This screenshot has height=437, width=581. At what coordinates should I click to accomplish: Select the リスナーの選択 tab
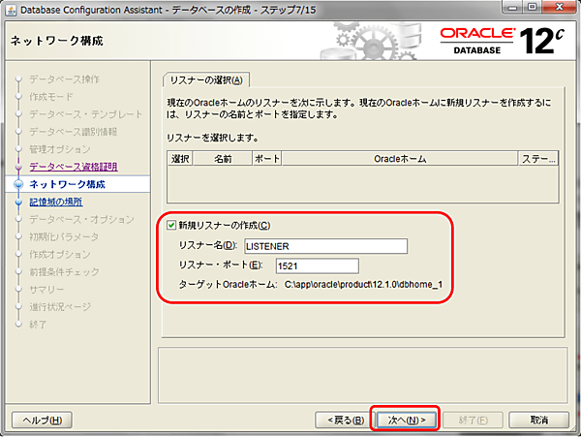pos(206,80)
